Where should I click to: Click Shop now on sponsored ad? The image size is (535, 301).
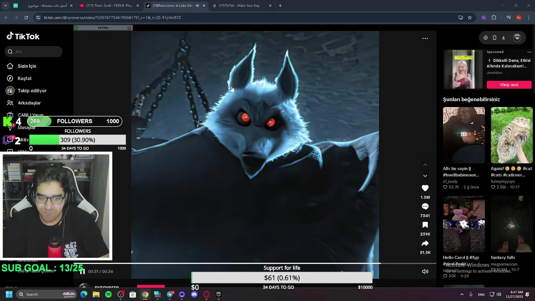[509, 85]
